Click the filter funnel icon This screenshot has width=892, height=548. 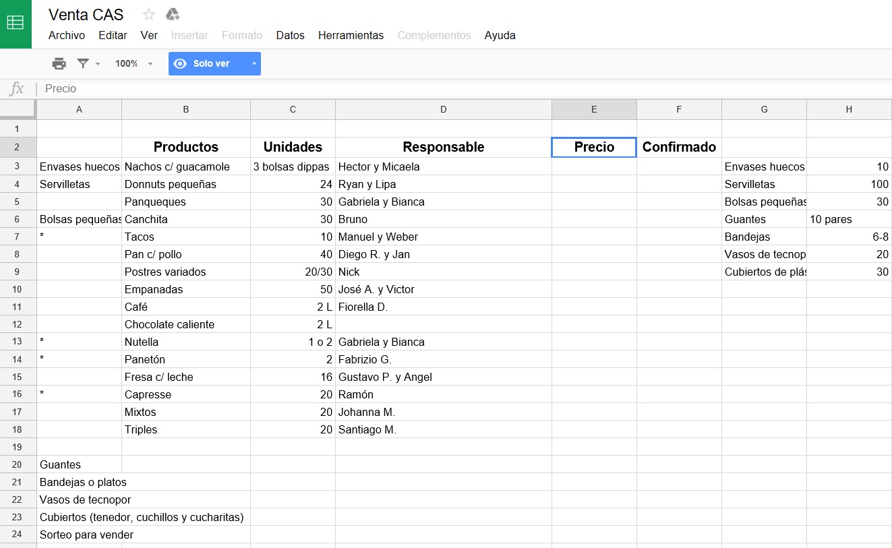pyautogui.click(x=83, y=64)
